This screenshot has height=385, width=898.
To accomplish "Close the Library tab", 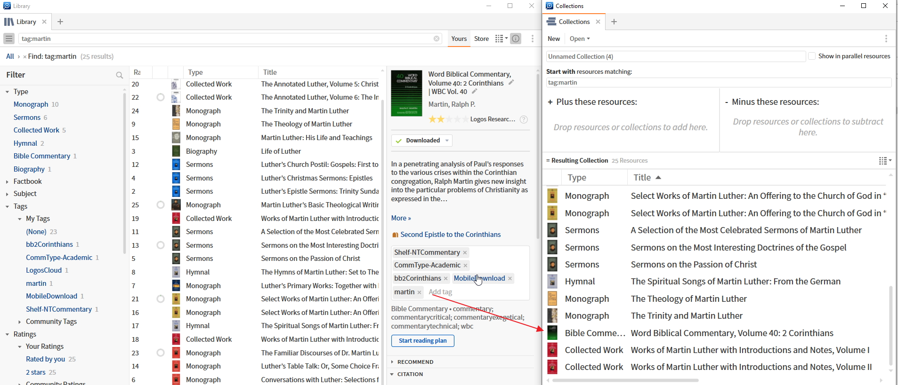I will pyautogui.click(x=44, y=22).
